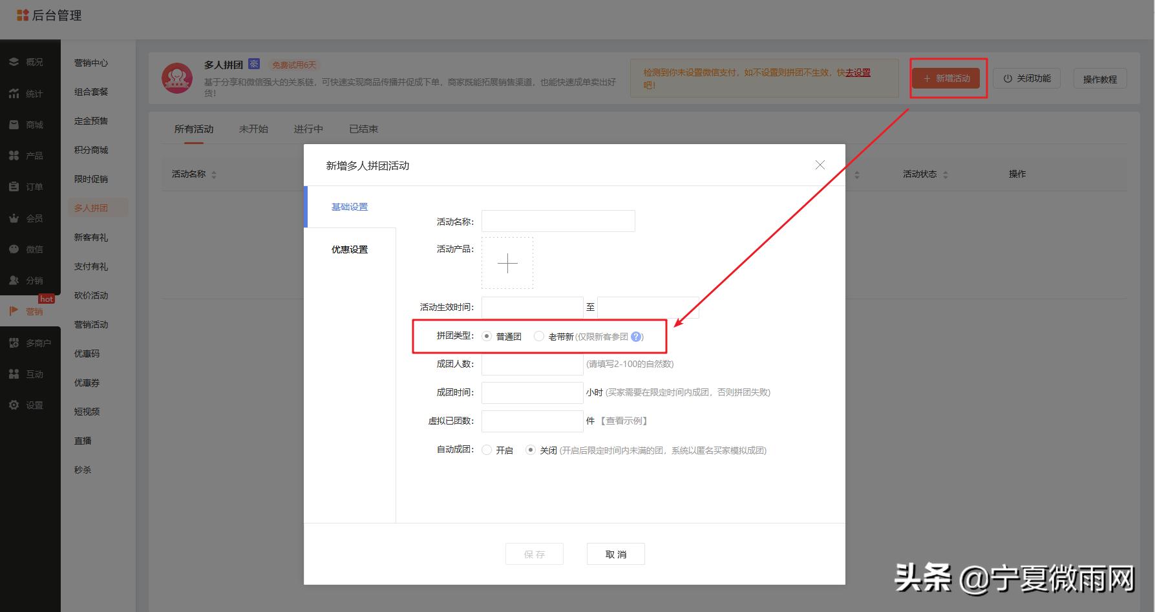Switch to the 已结束 tab
The width and height of the screenshot is (1155, 612).
coord(363,129)
